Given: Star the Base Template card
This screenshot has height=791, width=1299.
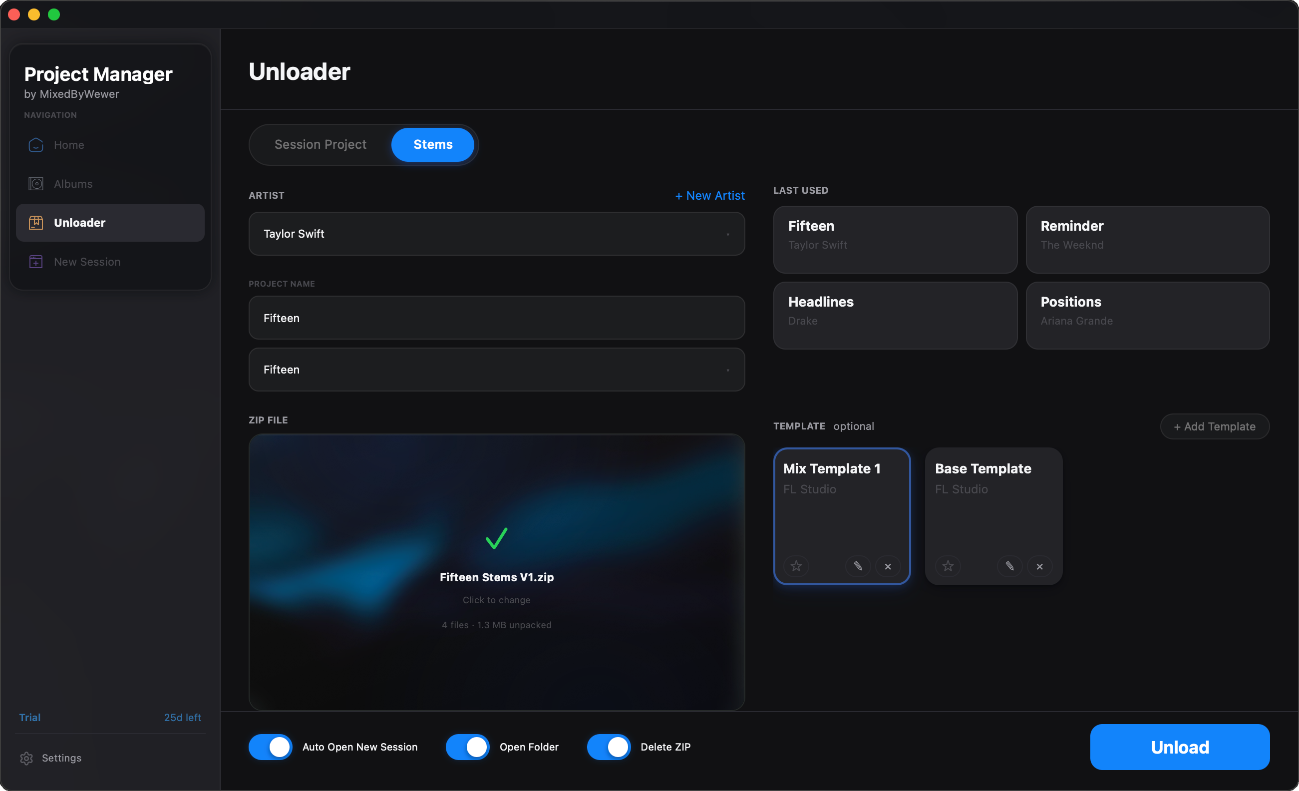Looking at the screenshot, I should coord(948,566).
